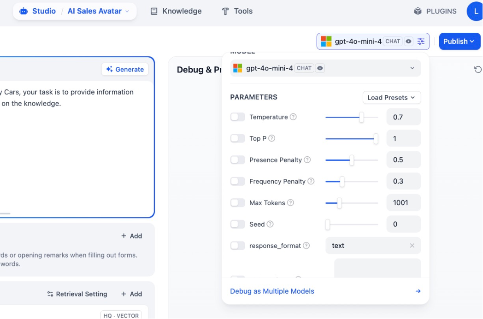Enable the response_format toggle
The width and height of the screenshot is (483, 319).
238,246
